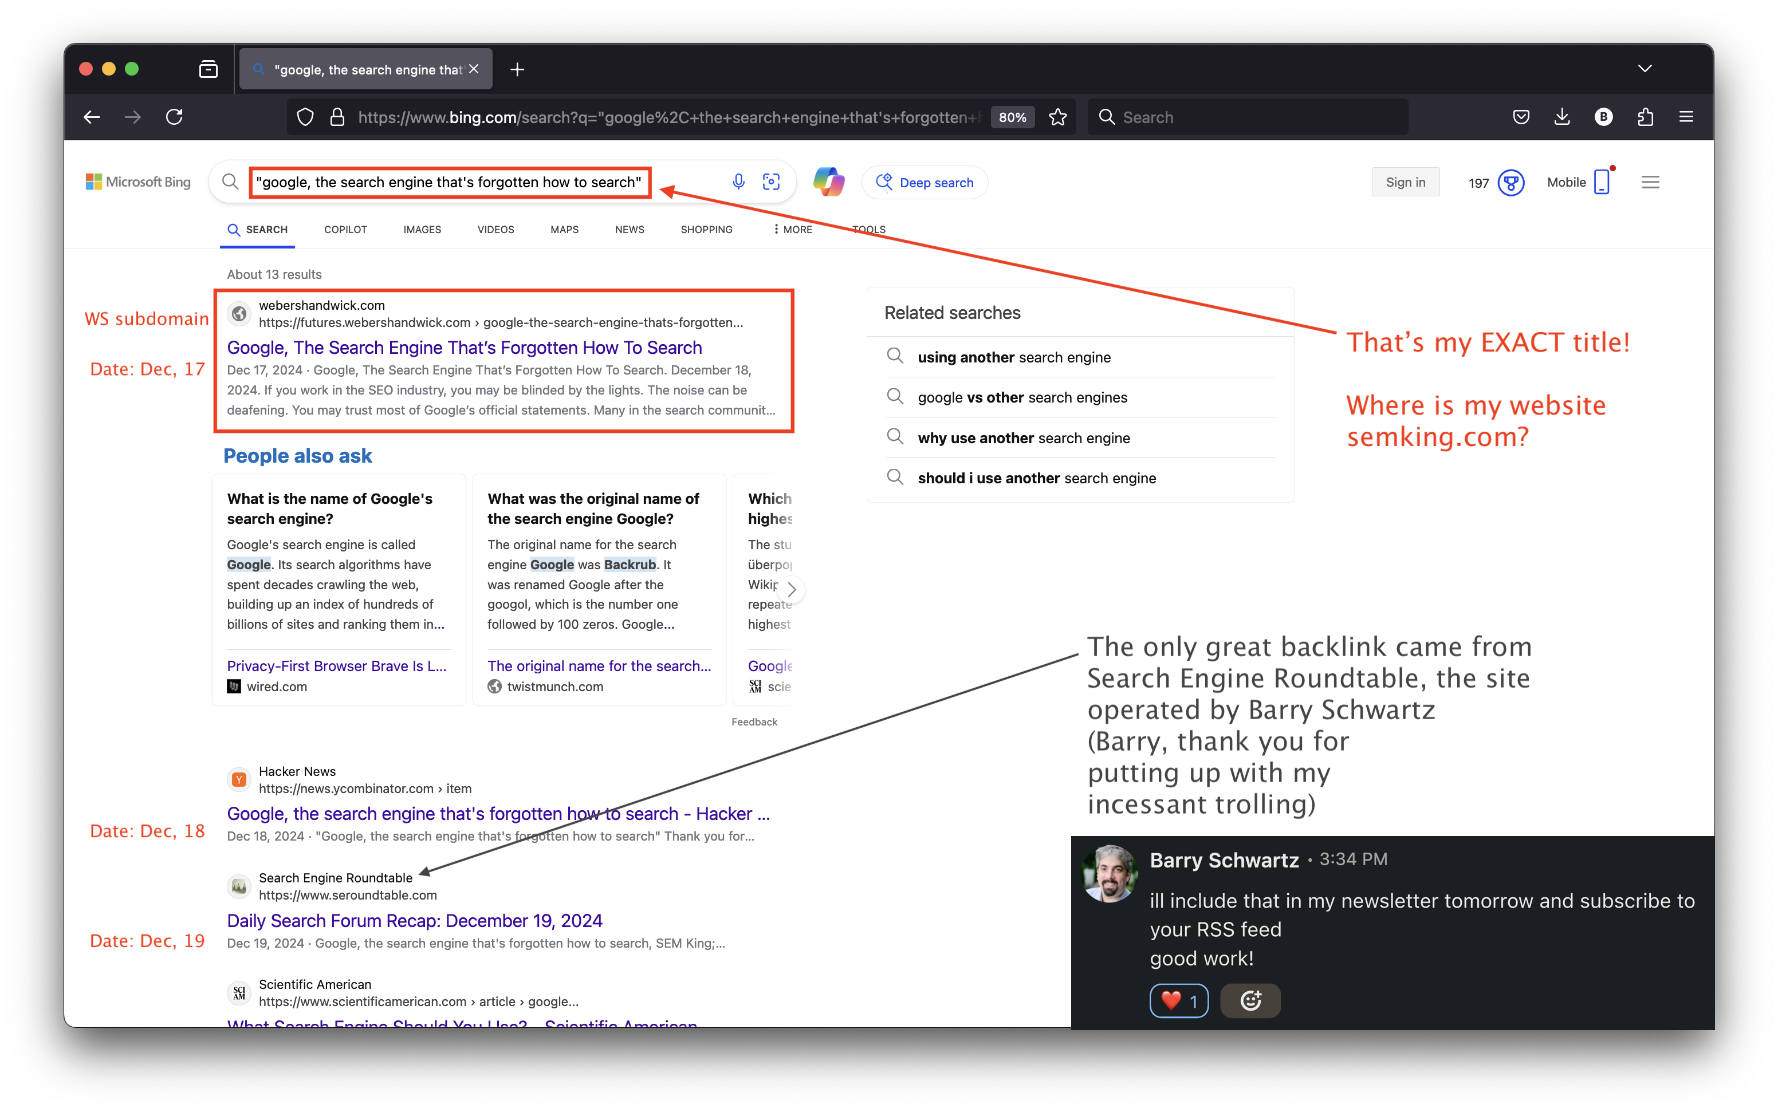Click the futures.webershandwick.com result URL
The width and height of the screenshot is (1778, 1112).
click(500, 322)
